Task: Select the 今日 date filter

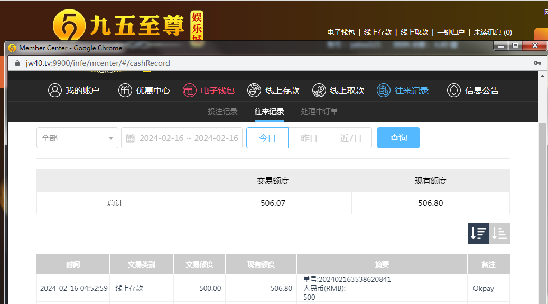Action: point(267,138)
